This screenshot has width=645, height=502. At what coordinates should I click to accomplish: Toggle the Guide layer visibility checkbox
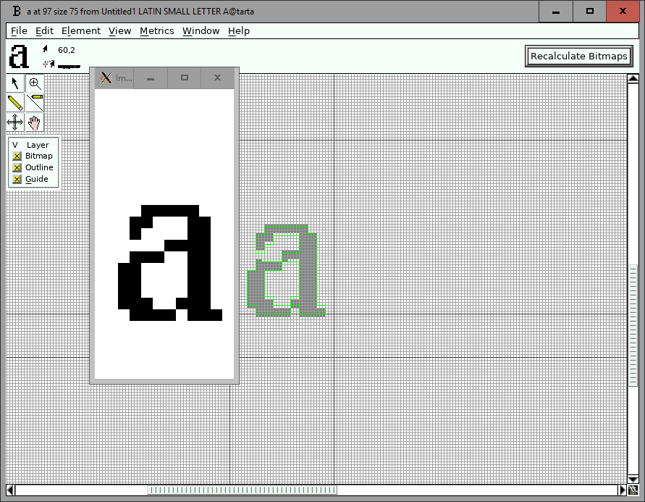[x=17, y=180]
